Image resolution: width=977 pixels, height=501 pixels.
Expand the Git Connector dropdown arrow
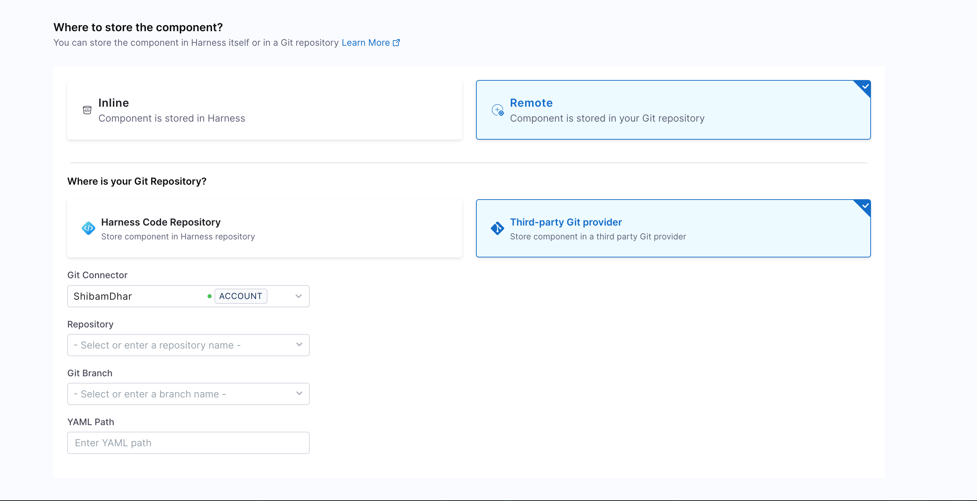[299, 296]
